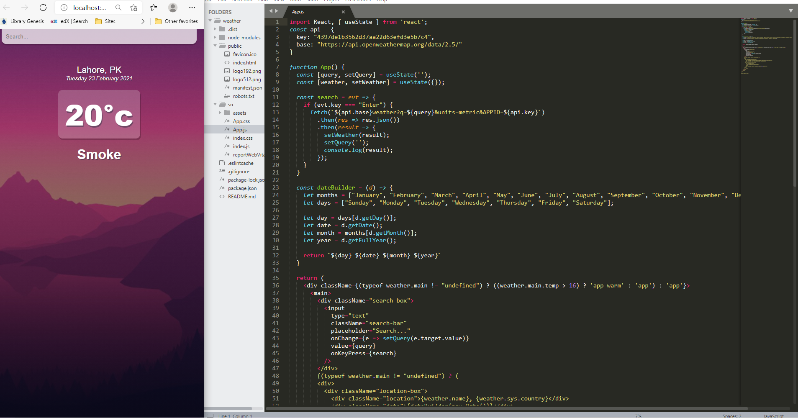The width and height of the screenshot is (798, 418).
Task: Open App.css from the sidebar
Action: [241, 121]
